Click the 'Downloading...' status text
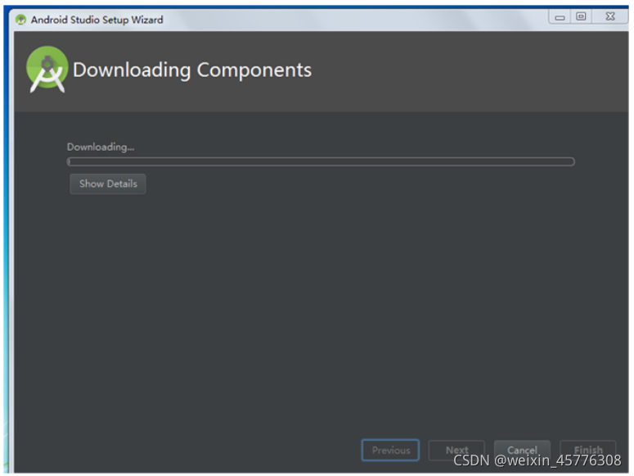 tap(101, 147)
